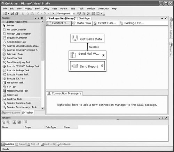Click the Undo toolbar icon
The width and height of the screenshot is (174, 152).
tap(38, 14)
